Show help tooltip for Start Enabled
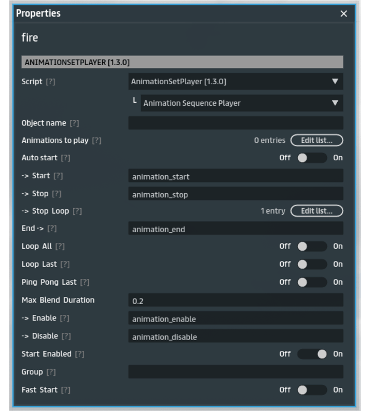Viewport: 371px width, 411px height. tap(80, 354)
